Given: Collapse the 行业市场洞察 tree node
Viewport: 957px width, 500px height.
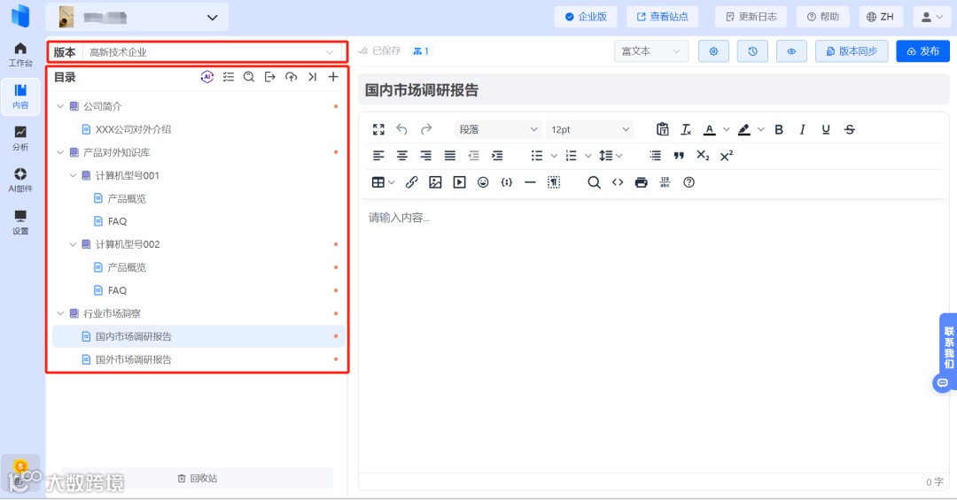Looking at the screenshot, I should 60,313.
